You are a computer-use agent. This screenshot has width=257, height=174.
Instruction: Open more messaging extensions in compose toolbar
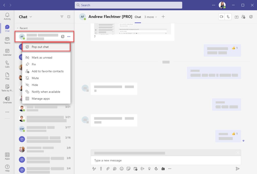[x=170, y=169]
